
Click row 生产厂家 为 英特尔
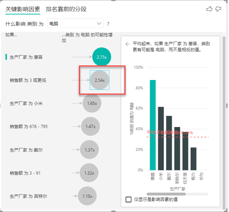28,196
